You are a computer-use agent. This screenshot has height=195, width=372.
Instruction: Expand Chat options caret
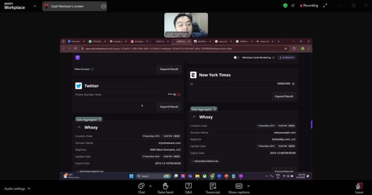150,186
